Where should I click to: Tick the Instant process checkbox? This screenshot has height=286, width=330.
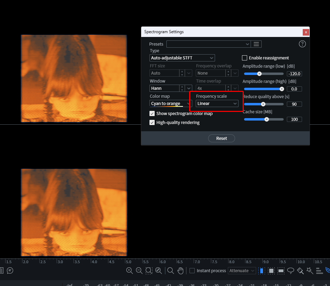coord(192,271)
